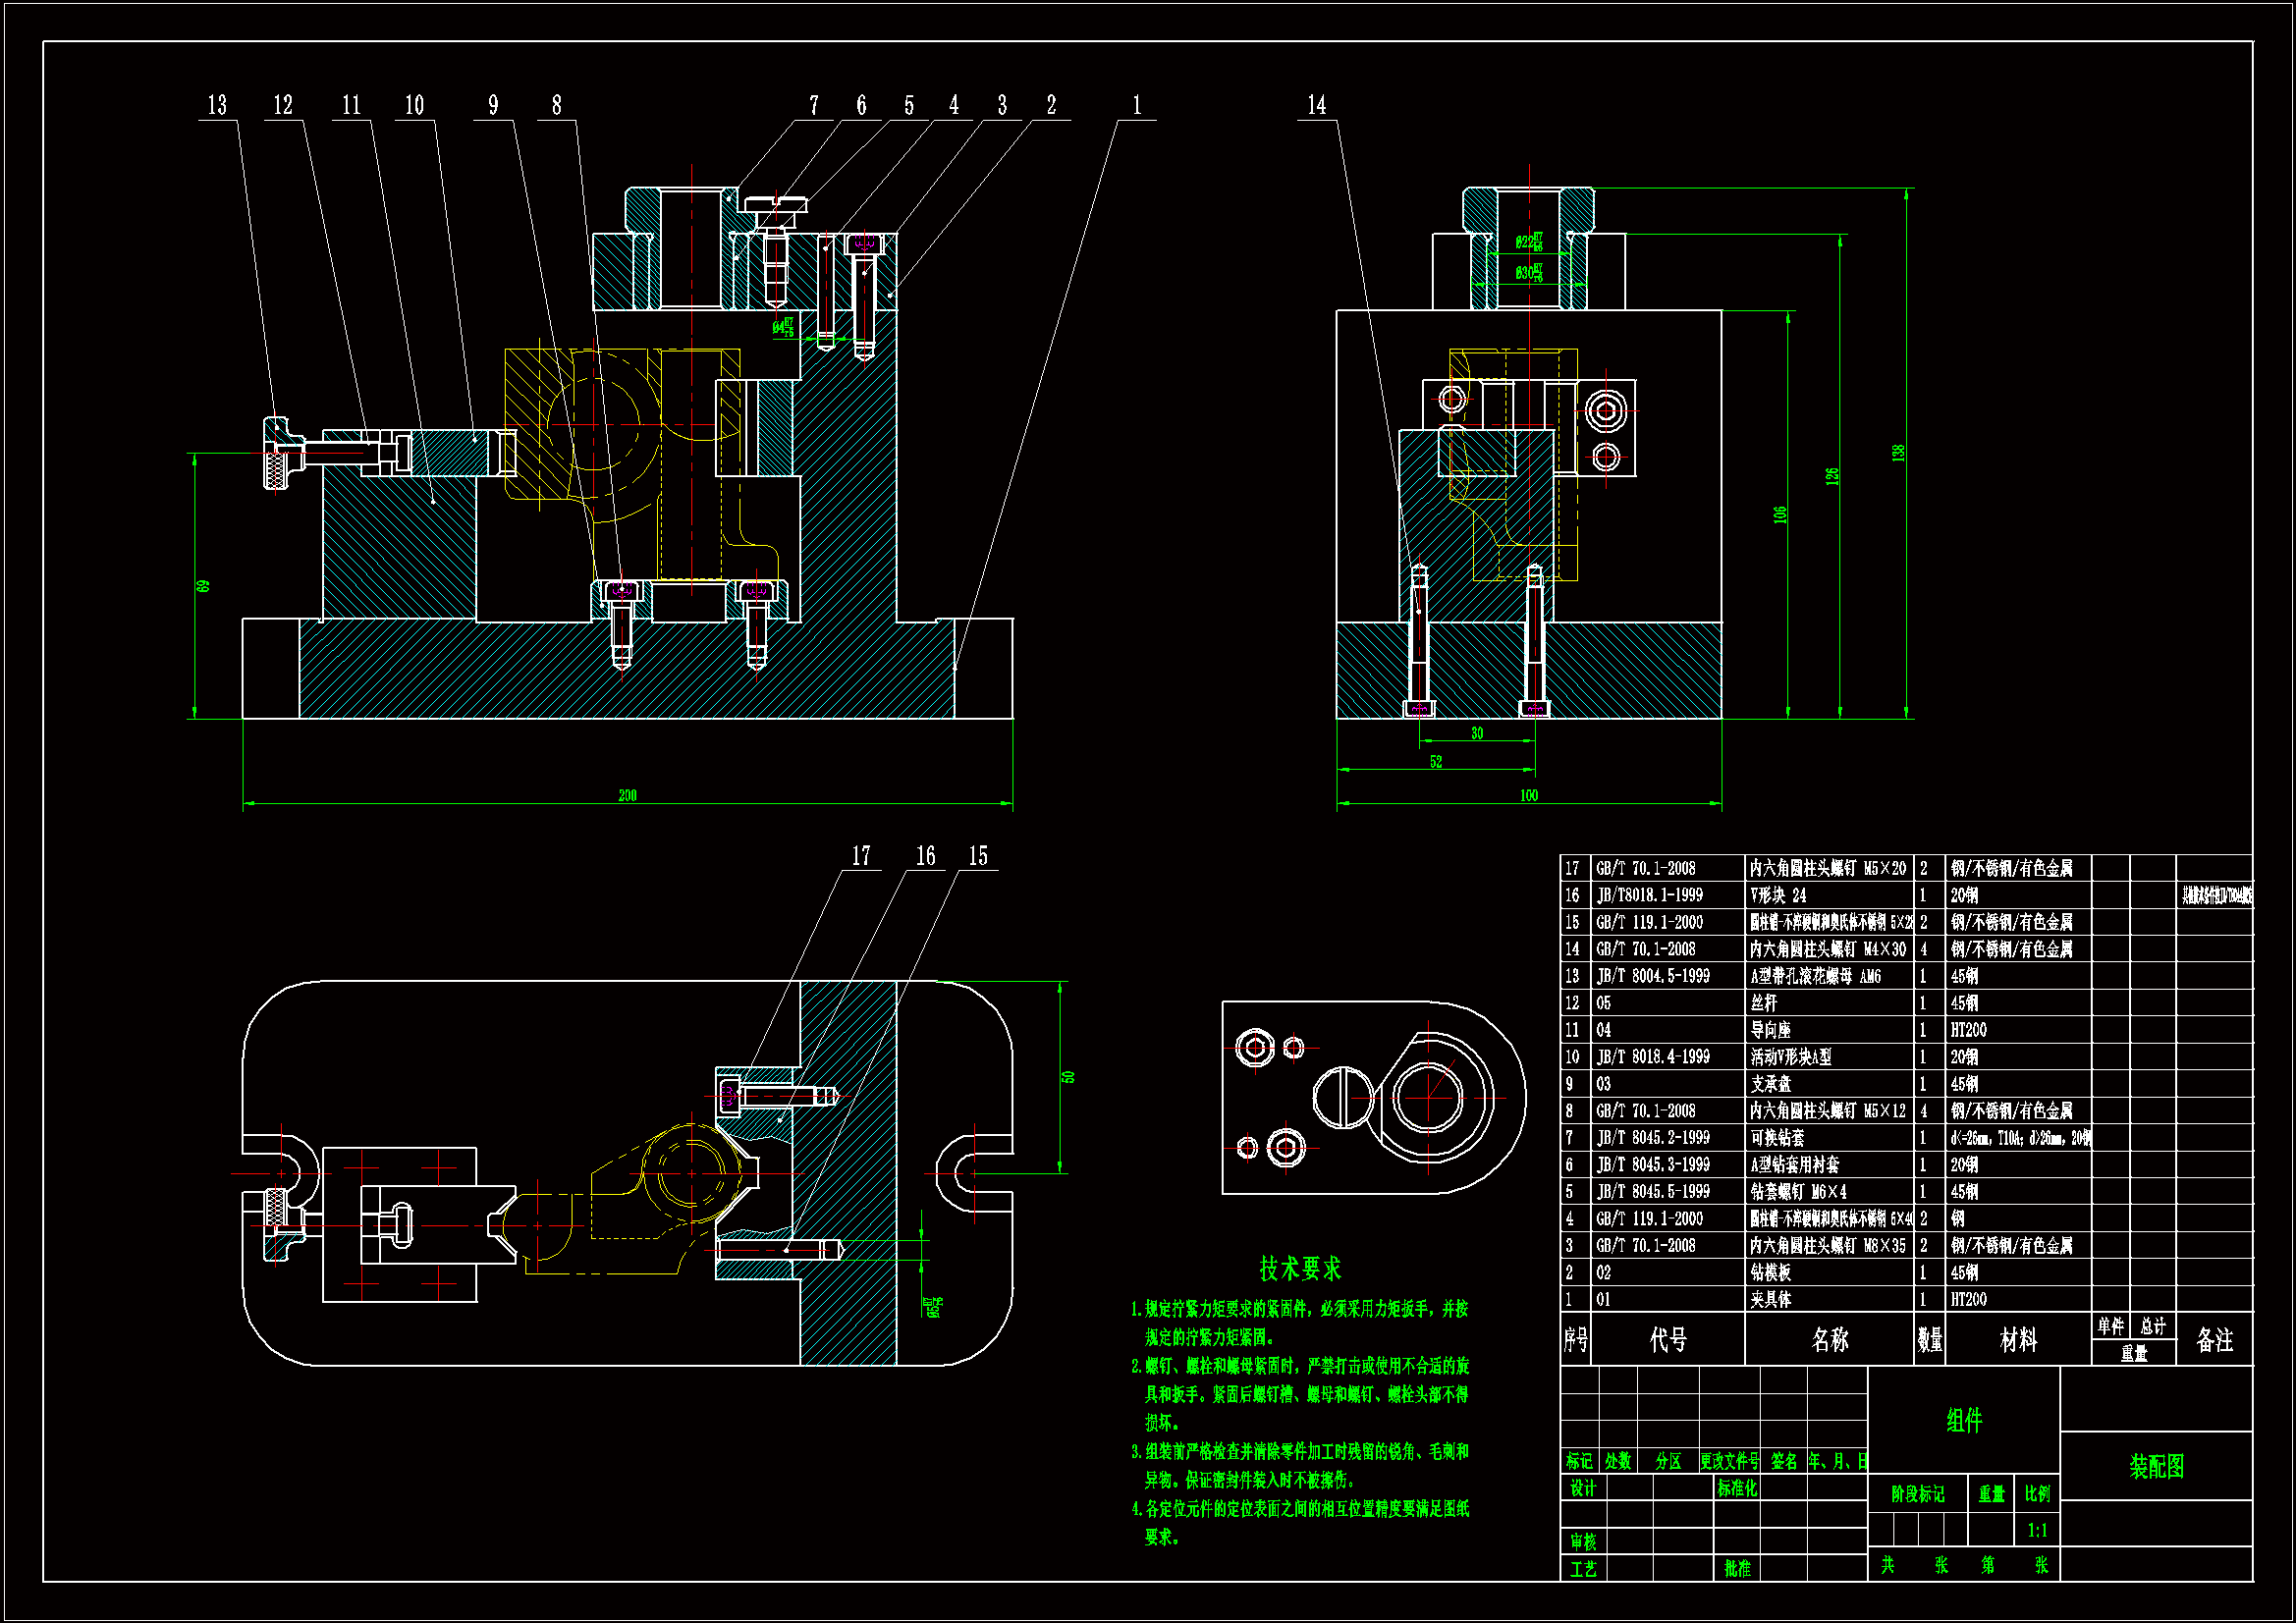Select the 138 height dimension text
Image resolution: width=2296 pixels, height=1623 pixels.
tap(1898, 453)
